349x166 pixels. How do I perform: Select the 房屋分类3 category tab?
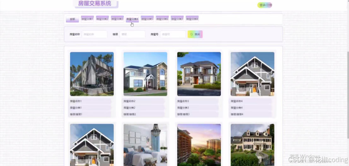click(x=117, y=19)
